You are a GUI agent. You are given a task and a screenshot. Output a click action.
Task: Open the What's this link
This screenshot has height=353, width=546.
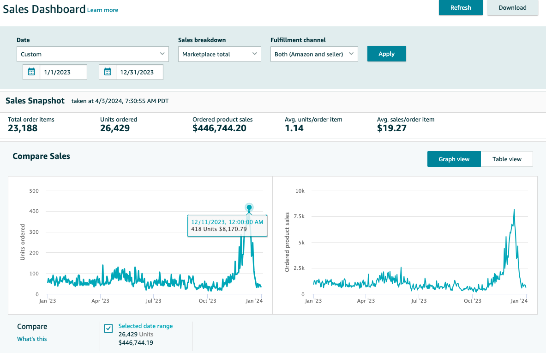tap(32, 339)
